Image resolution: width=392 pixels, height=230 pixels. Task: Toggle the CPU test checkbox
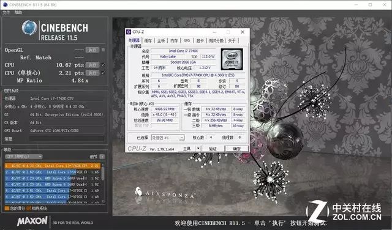tap(103, 65)
